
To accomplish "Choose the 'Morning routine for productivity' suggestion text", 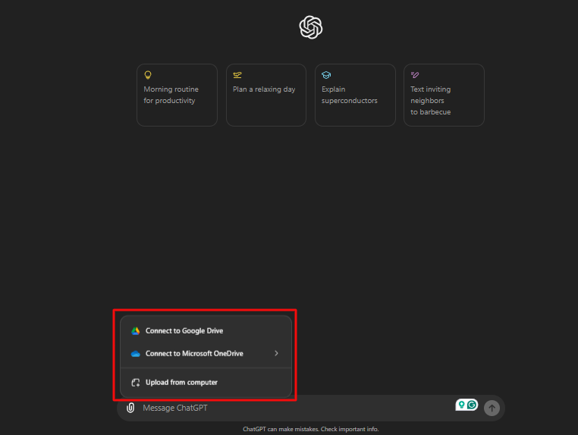I will pos(169,95).
